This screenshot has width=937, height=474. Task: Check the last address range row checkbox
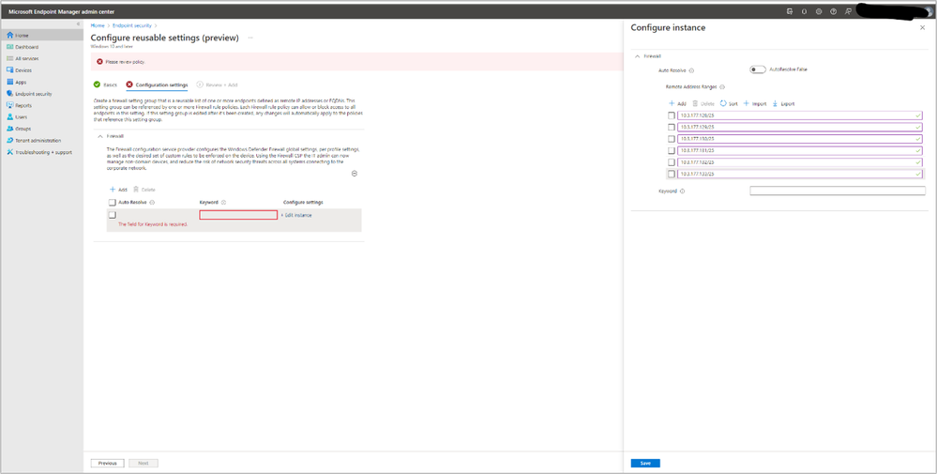(672, 174)
